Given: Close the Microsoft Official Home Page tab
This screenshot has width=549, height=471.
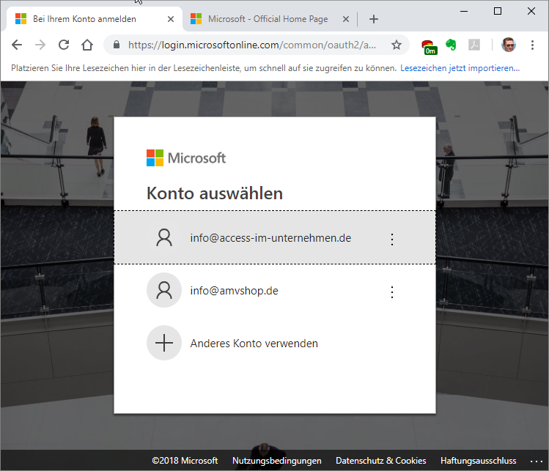Looking at the screenshot, I should (x=345, y=19).
